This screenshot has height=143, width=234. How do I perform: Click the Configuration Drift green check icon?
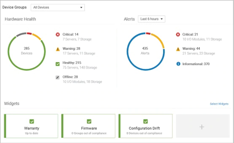(x=145, y=121)
